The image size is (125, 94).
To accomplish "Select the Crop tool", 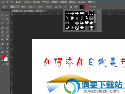I will (x=2, y=23).
